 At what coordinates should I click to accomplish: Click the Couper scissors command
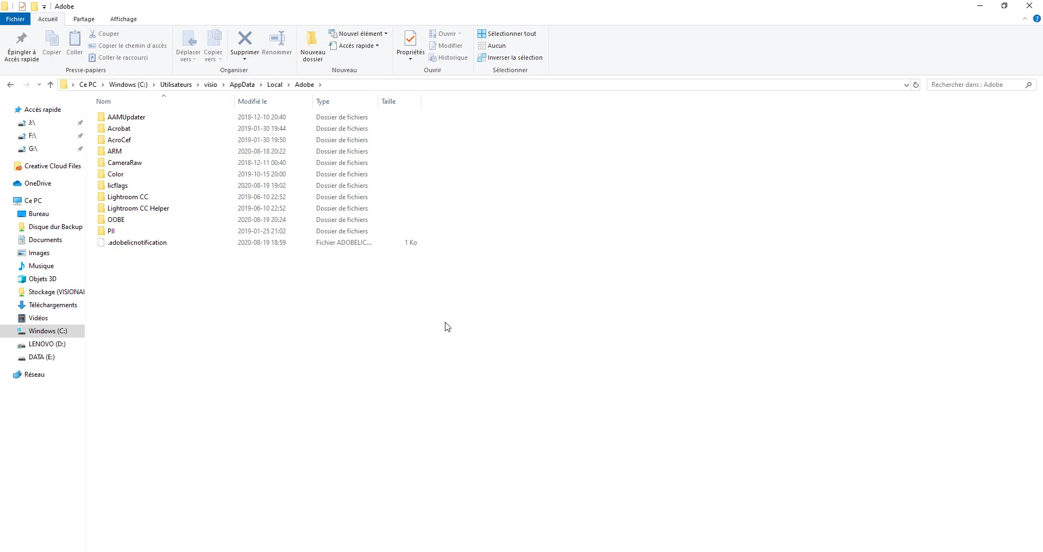click(104, 34)
